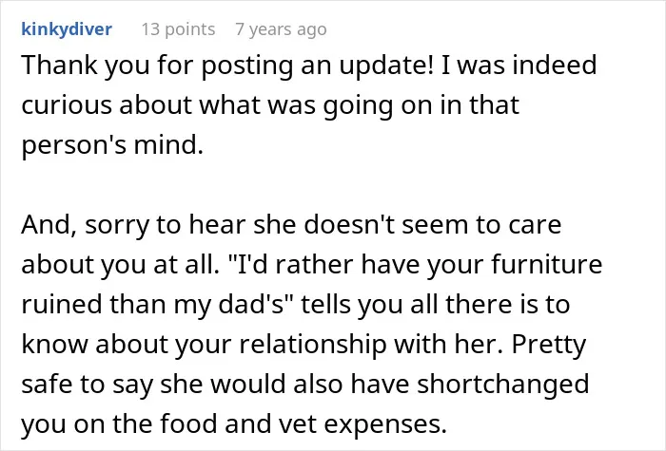666x451 pixels.
Task: Open the kinkydiver user profile link
Action: pyautogui.click(x=67, y=29)
